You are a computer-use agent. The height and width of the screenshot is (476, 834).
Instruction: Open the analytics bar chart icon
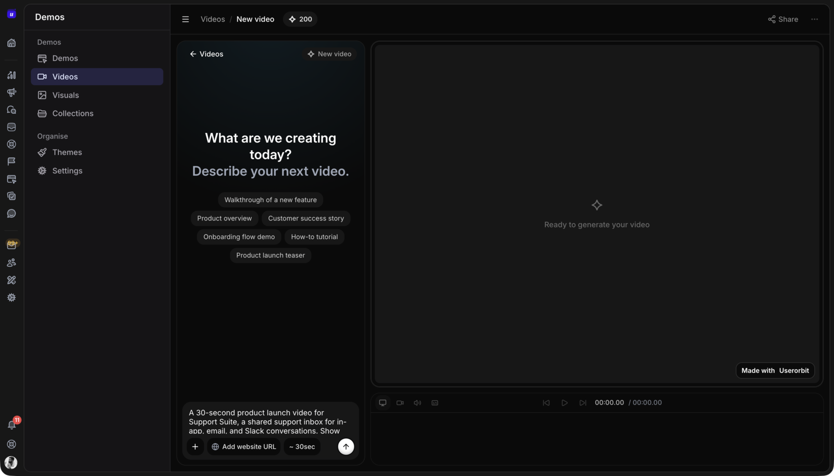pyautogui.click(x=11, y=75)
